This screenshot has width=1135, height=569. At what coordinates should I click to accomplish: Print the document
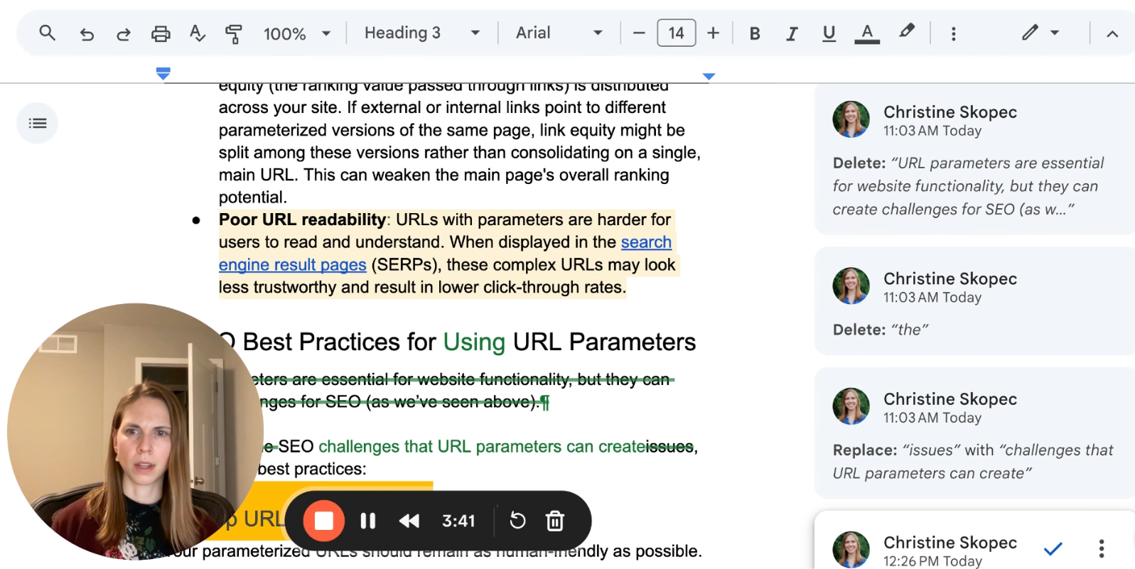pyautogui.click(x=161, y=33)
